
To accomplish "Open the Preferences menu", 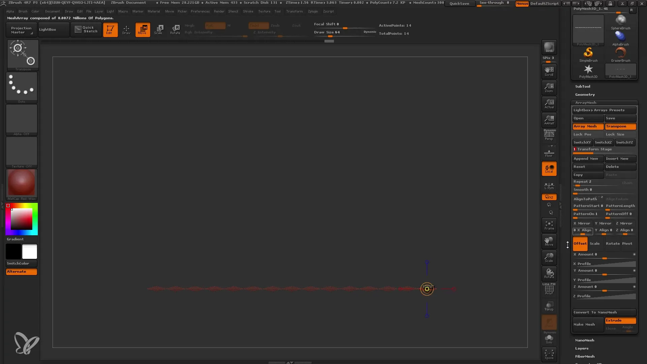I will [x=200, y=11].
